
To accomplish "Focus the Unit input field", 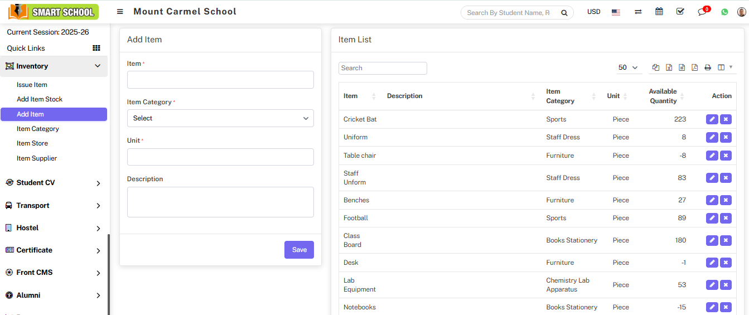I will click(220, 157).
